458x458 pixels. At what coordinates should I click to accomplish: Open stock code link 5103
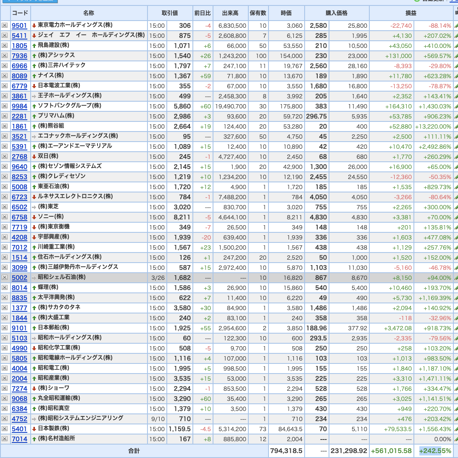coord(19,338)
